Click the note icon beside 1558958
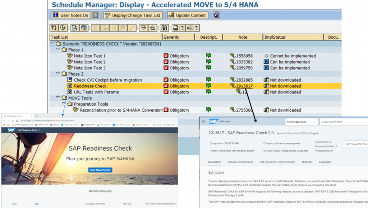This screenshot has height=208, width=368. [233, 55]
